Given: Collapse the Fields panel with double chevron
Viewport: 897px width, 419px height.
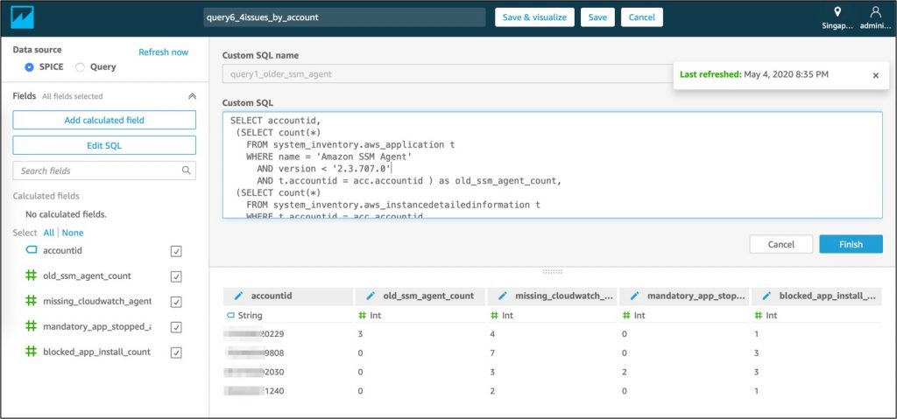Looking at the screenshot, I should [192, 96].
